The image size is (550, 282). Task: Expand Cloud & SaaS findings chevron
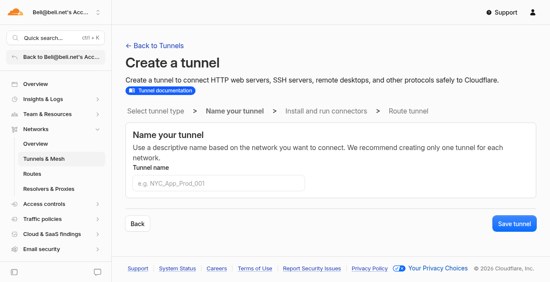98,234
